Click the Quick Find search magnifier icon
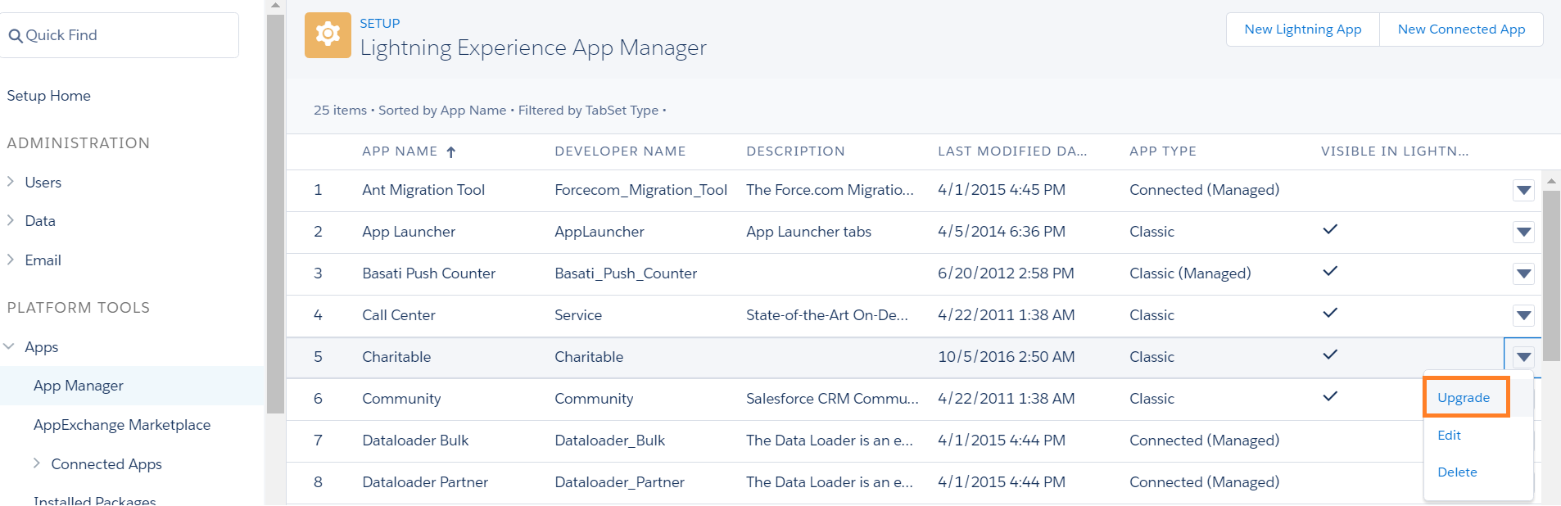Screen dimensions: 1561x506 (x=15, y=36)
